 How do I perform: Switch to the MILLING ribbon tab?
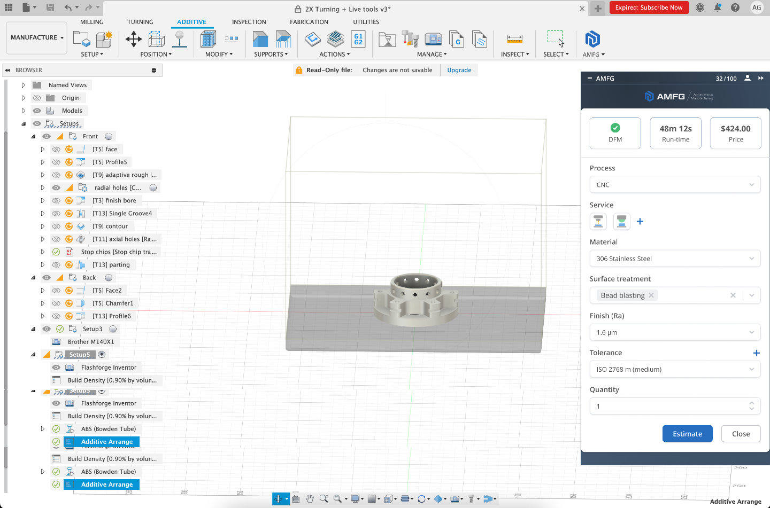click(92, 22)
